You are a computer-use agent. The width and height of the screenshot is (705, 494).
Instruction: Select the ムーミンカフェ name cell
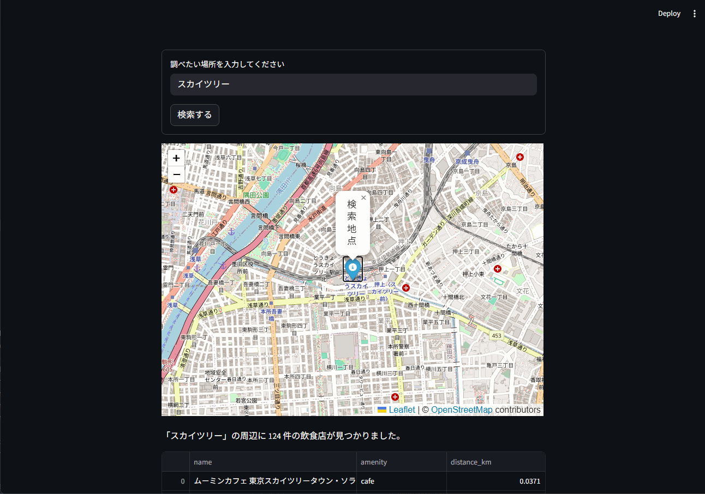273,481
